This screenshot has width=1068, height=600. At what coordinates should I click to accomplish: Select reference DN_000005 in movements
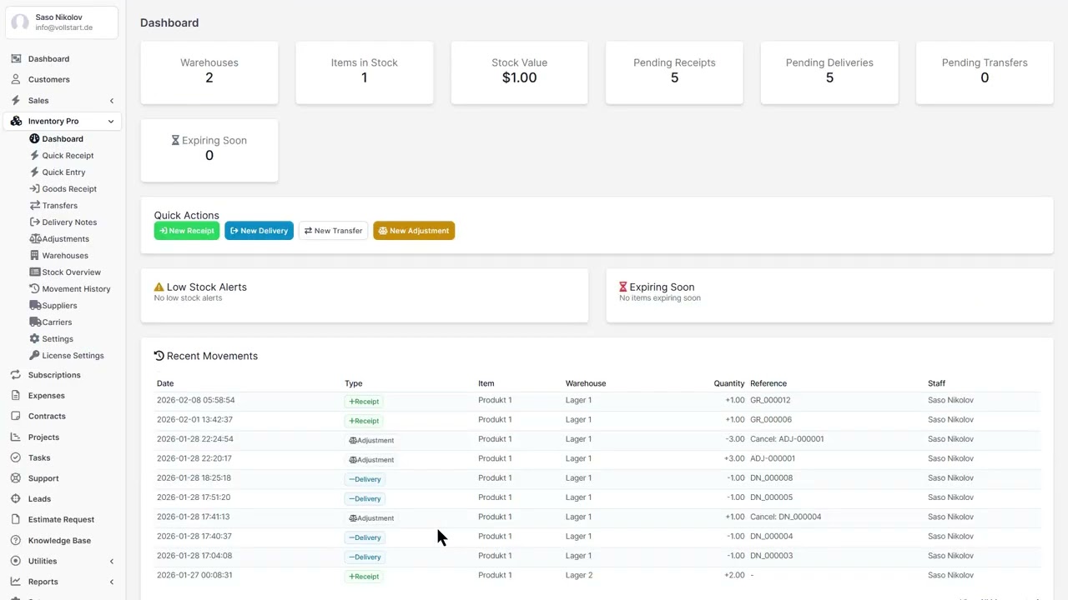tap(772, 497)
